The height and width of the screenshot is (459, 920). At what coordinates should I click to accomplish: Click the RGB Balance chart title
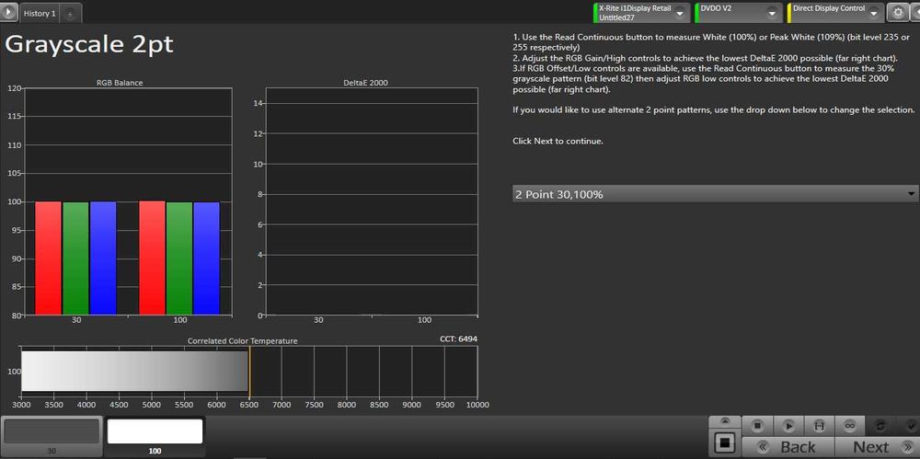(120, 83)
